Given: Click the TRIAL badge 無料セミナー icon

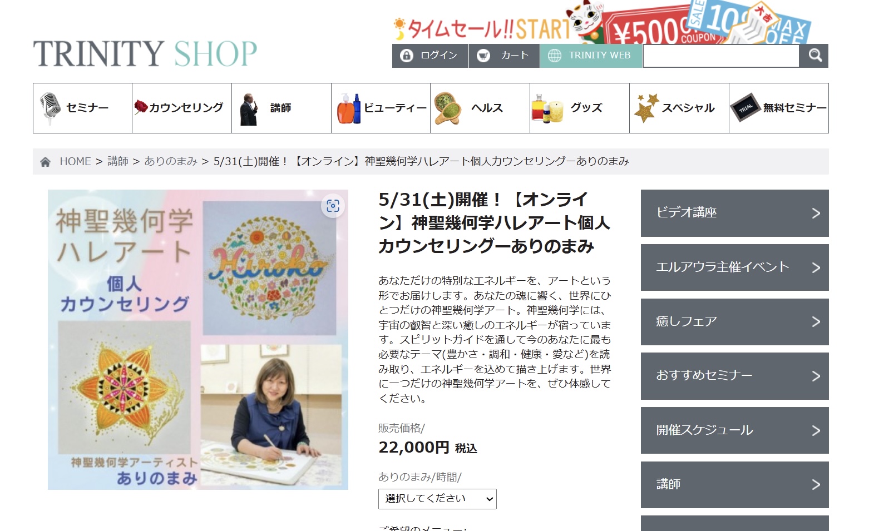Looking at the screenshot, I should 745,107.
